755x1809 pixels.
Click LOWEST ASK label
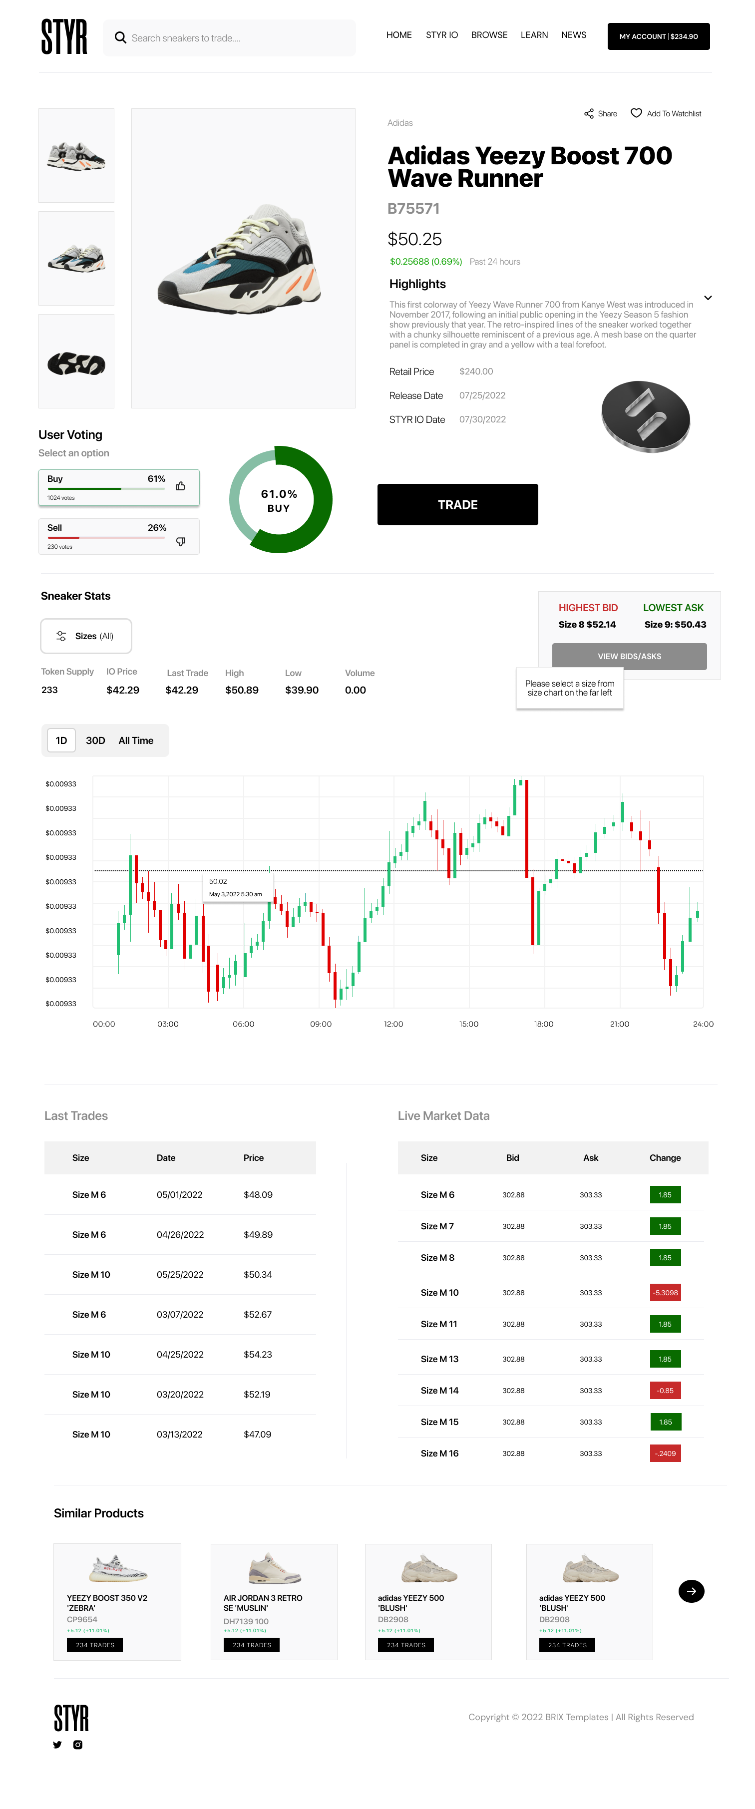673,608
